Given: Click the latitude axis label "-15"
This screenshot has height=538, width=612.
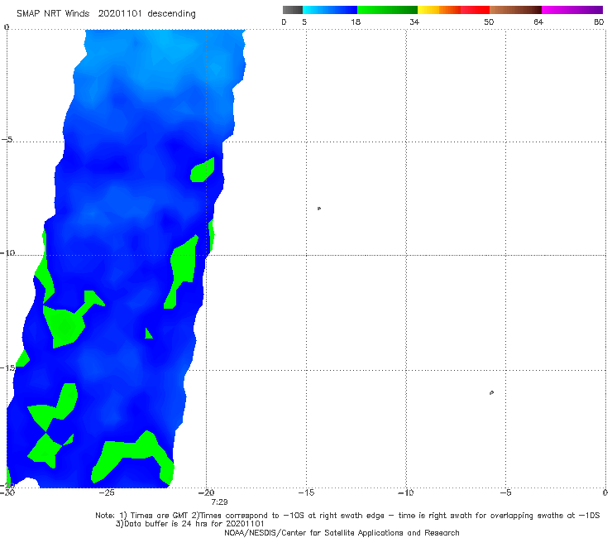Looking at the screenshot, I should (7, 367).
